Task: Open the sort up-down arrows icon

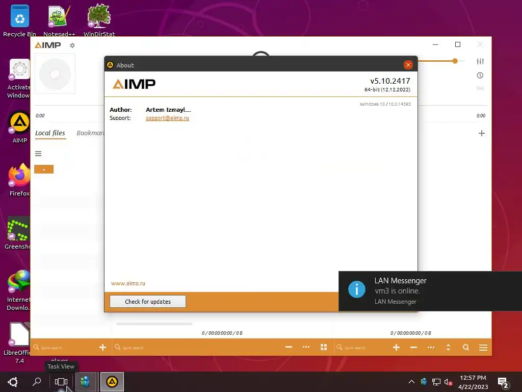Action: coord(449,347)
